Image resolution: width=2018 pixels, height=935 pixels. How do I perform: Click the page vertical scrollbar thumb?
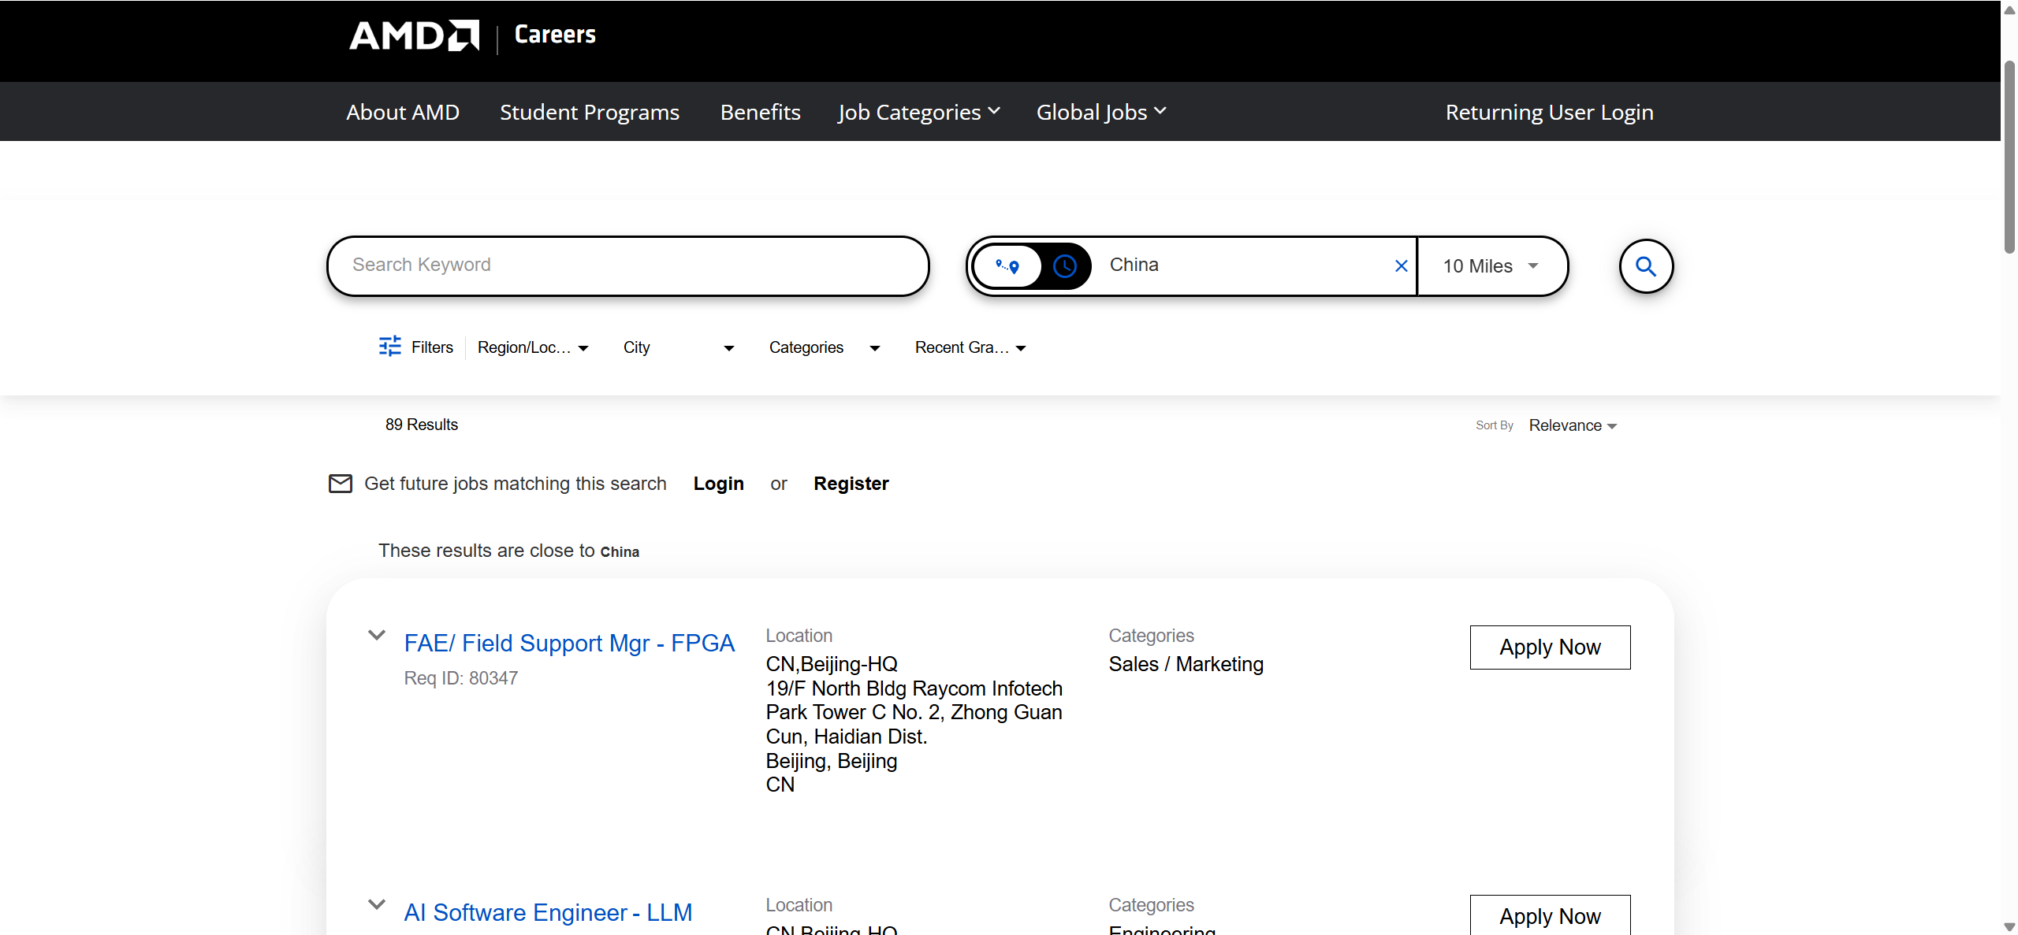pyautogui.click(x=2009, y=158)
